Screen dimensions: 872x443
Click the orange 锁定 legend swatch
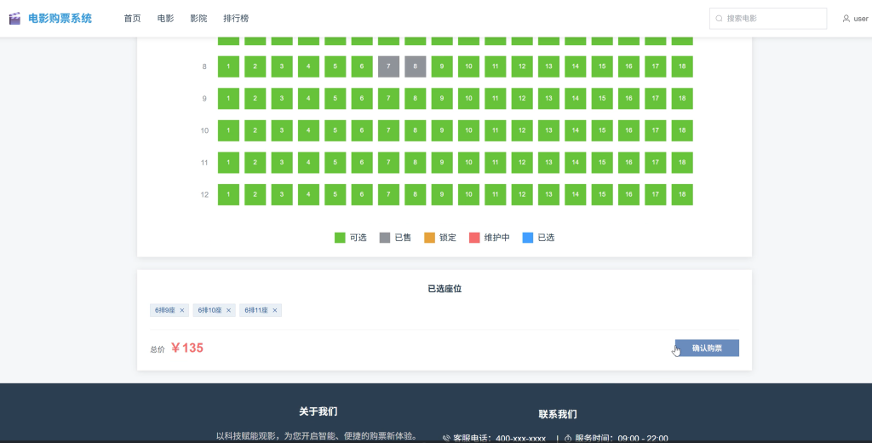coord(429,238)
